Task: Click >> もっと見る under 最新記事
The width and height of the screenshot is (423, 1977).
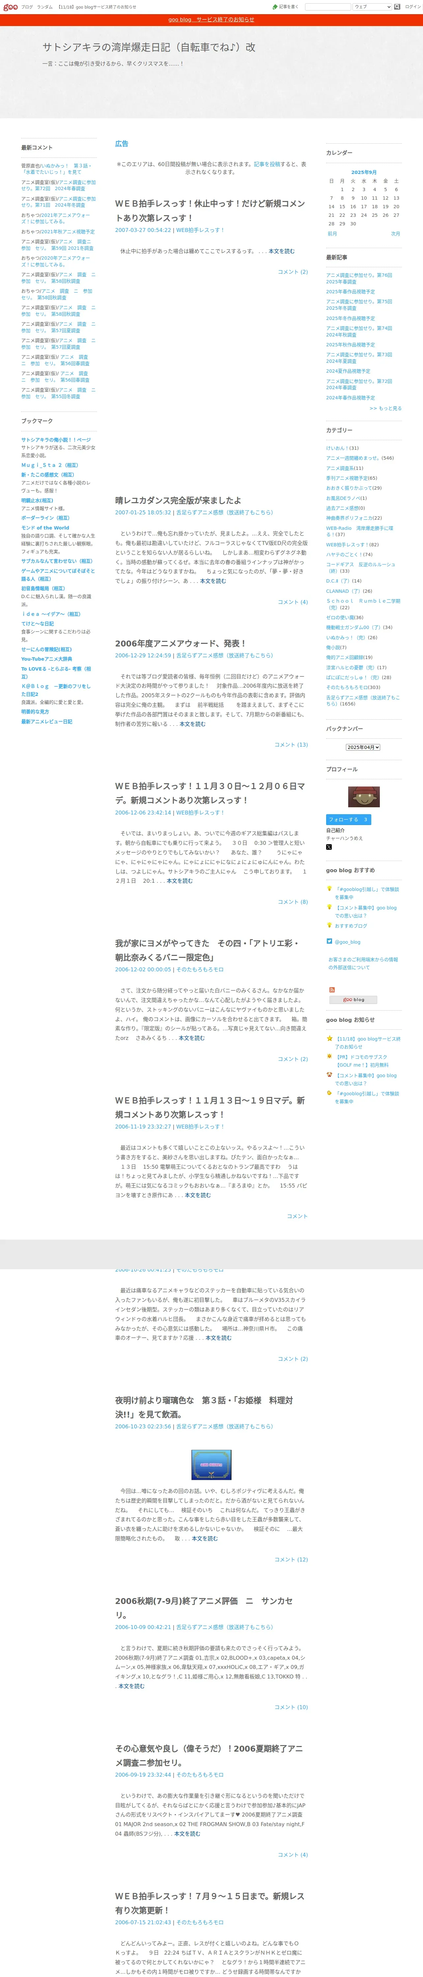Action: 385,408
